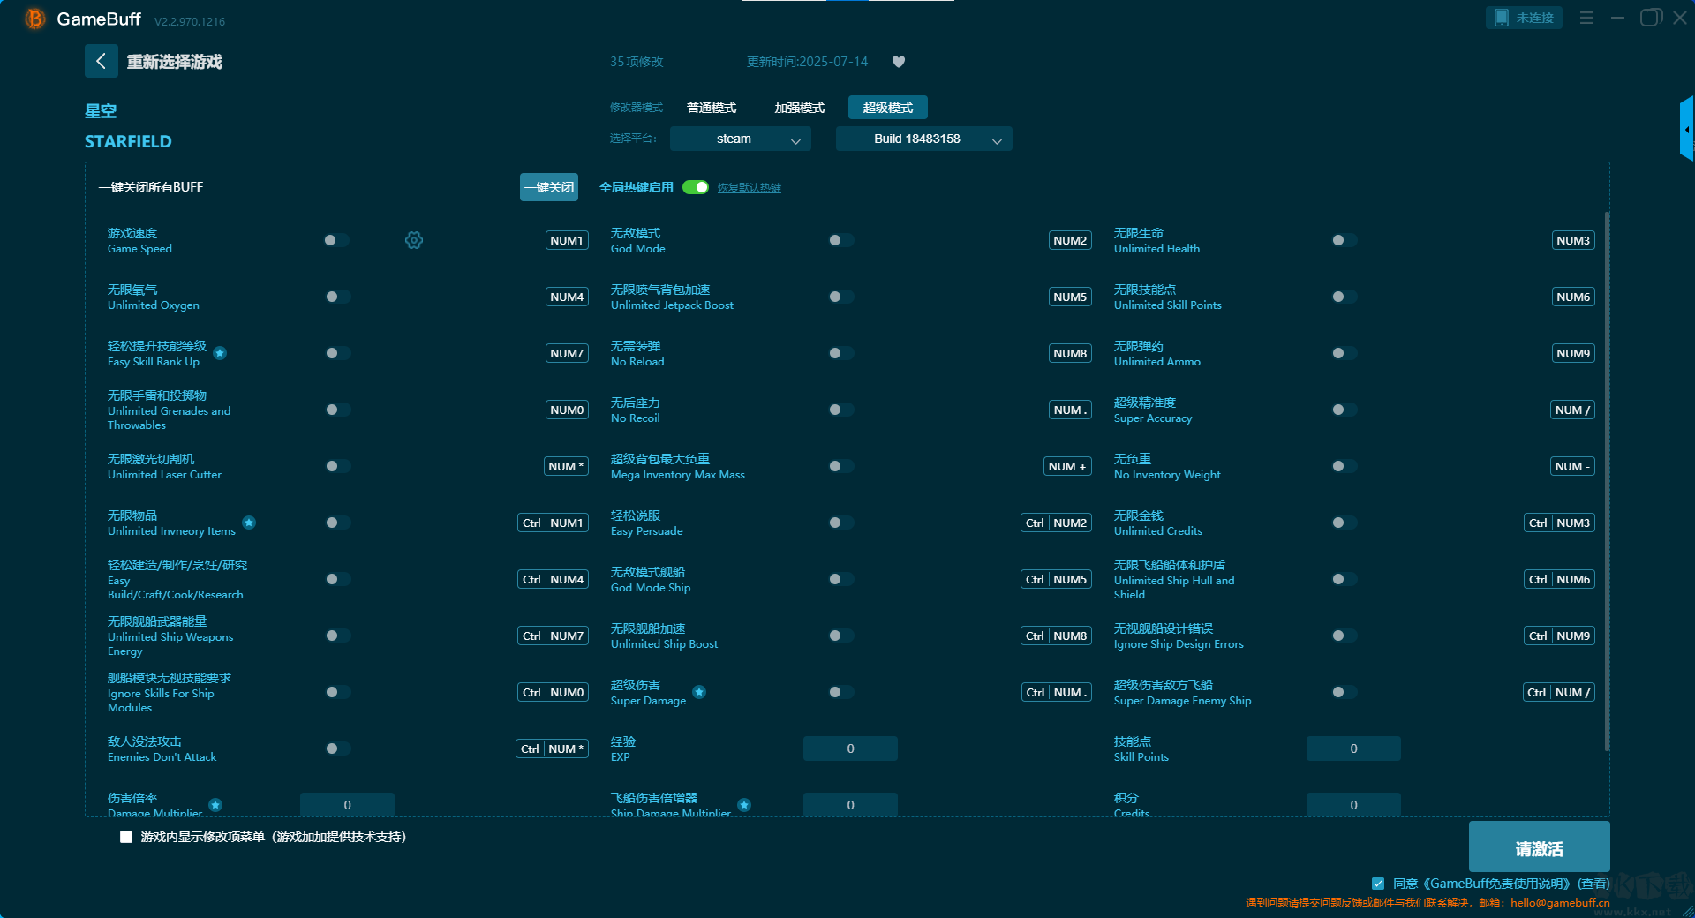The height and width of the screenshot is (918, 1695).
Task: Click the 一键关闭 button
Action: [x=548, y=187]
